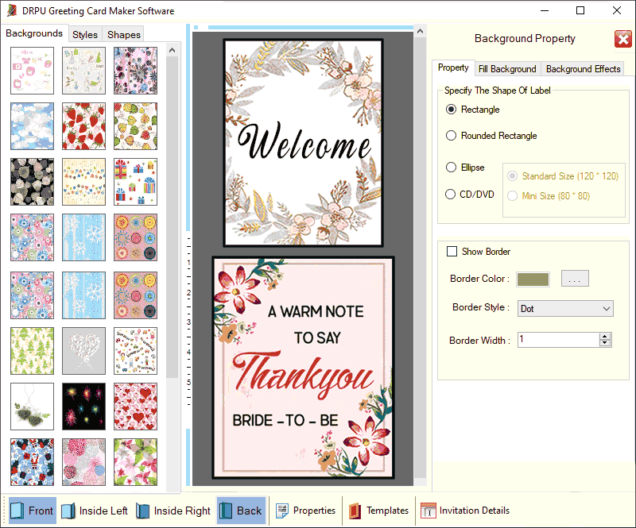
Task: Switch to the Styles tab
Action: click(x=84, y=34)
